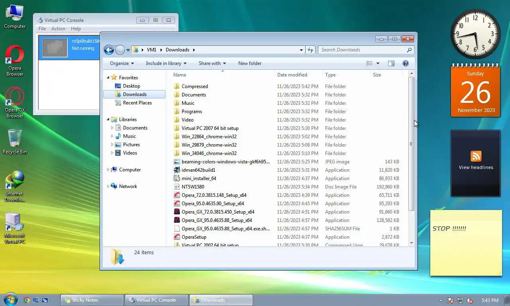Collapse the Libraries tree section
Screen dimensions: 510x306
pyautogui.click(x=108, y=120)
